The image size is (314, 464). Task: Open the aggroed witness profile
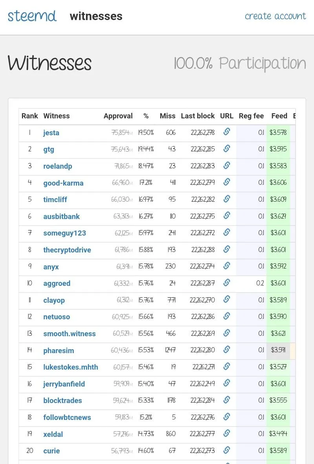(x=57, y=284)
